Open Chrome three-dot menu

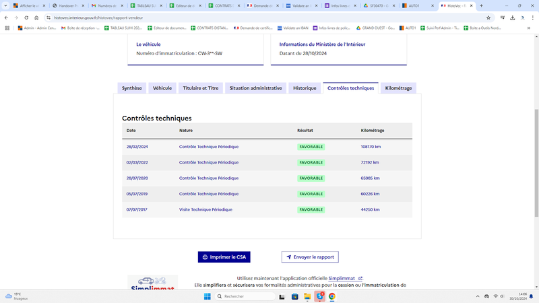coord(532,18)
